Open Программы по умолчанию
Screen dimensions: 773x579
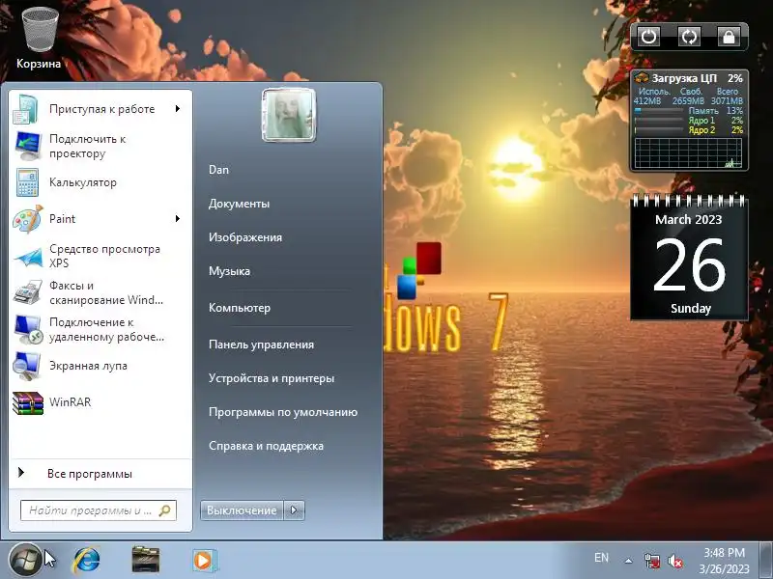coord(283,412)
